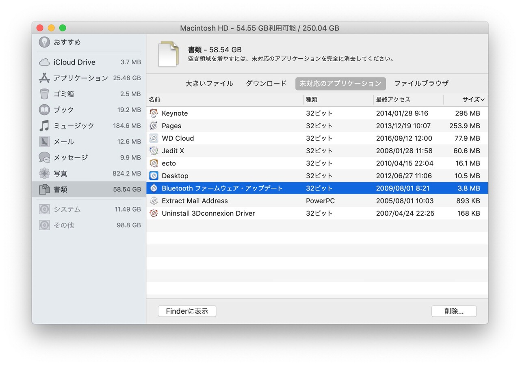Click the Desktop app icon

click(154, 176)
